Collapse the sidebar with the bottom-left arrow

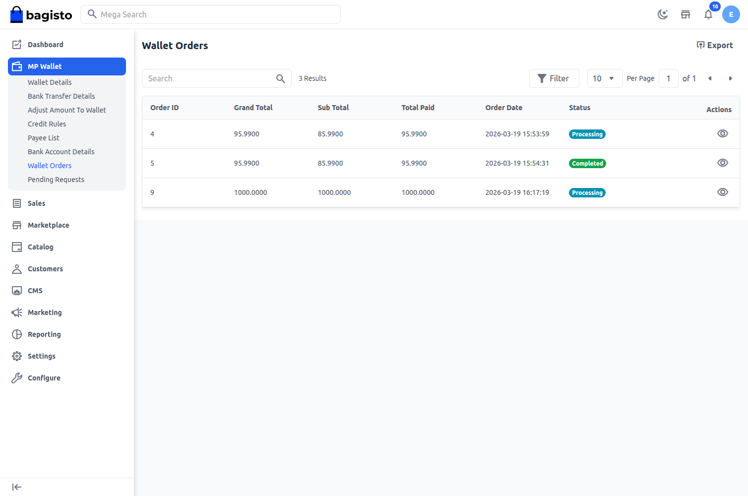coord(16,487)
